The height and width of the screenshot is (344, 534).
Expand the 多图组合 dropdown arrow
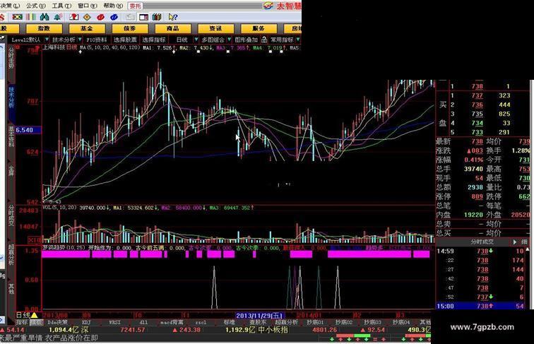click(x=229, y=40)
